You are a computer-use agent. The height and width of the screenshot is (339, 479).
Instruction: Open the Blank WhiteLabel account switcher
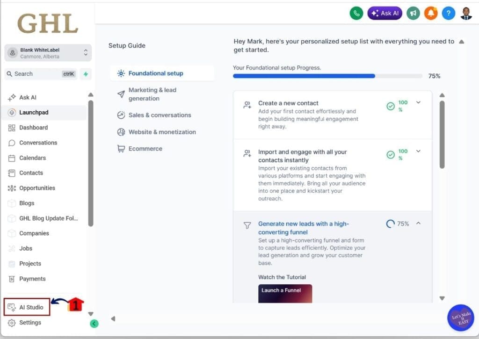tap(48, 53)
